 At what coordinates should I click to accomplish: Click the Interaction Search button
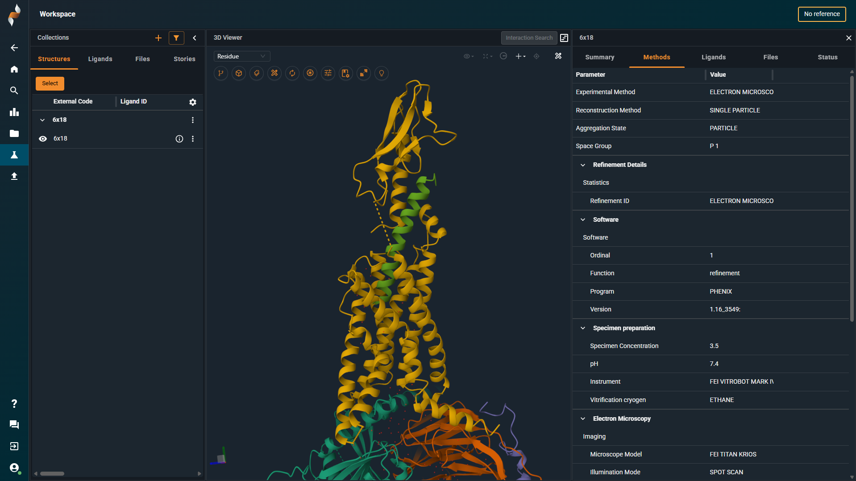coord(528,38)
